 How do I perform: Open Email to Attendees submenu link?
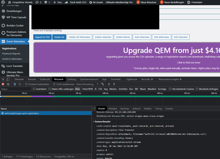click(12, 59)
